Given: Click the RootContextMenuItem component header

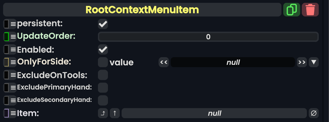Looking at the screenshot, I should tap(142, 10).
